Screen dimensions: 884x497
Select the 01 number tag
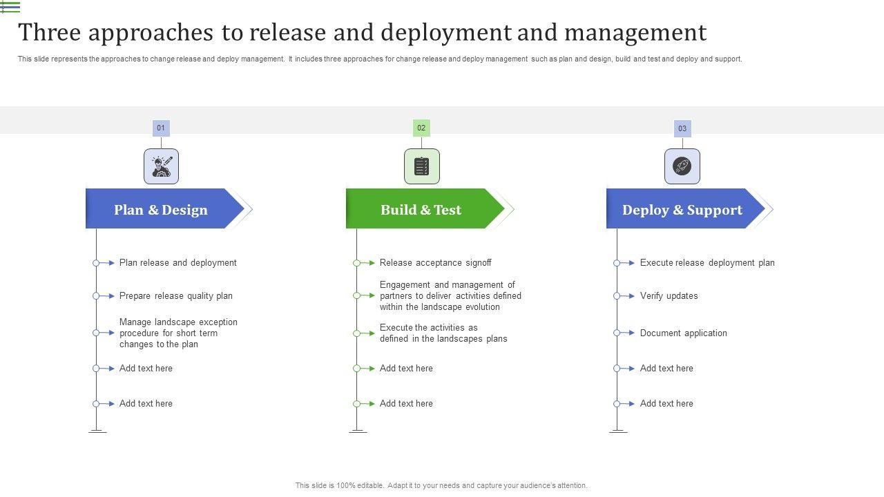click(x=161, y=128)
